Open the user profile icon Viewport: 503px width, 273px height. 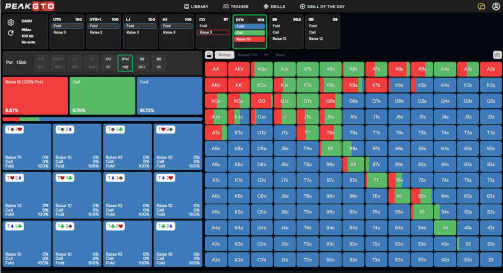[x=496, y=6]
